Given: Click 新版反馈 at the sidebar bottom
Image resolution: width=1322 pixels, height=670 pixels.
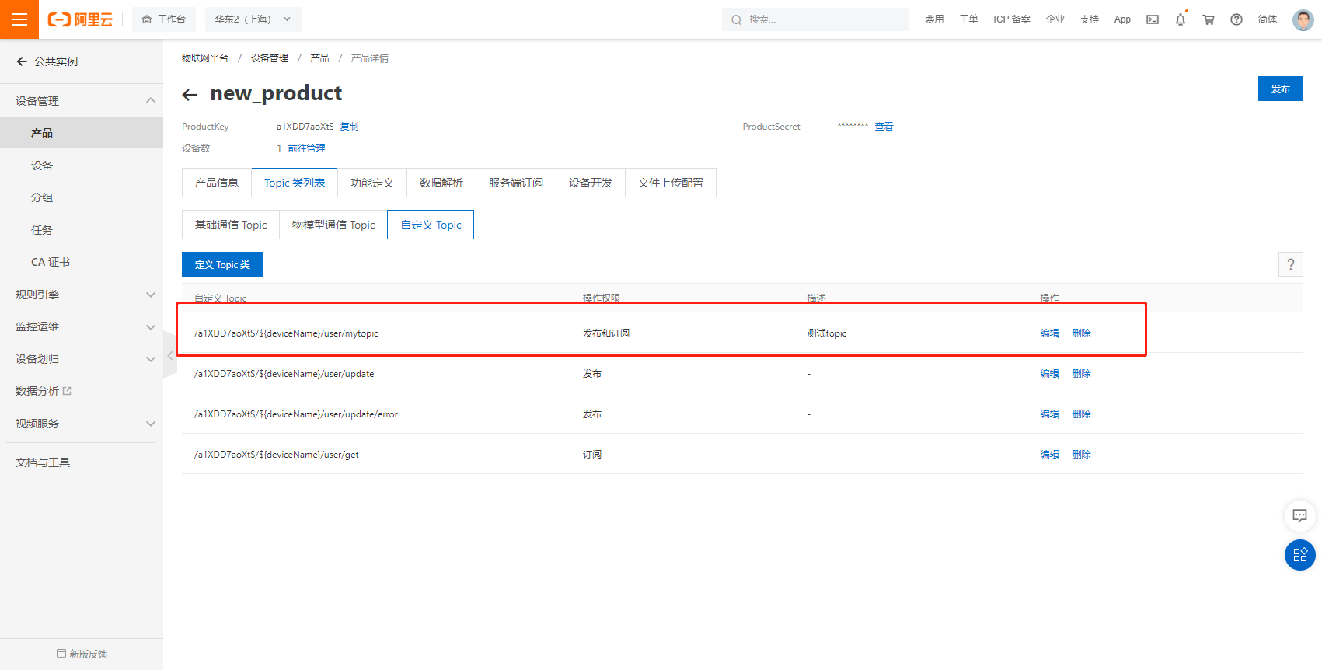Looking at the screenshot, I should tap(82, 654).
